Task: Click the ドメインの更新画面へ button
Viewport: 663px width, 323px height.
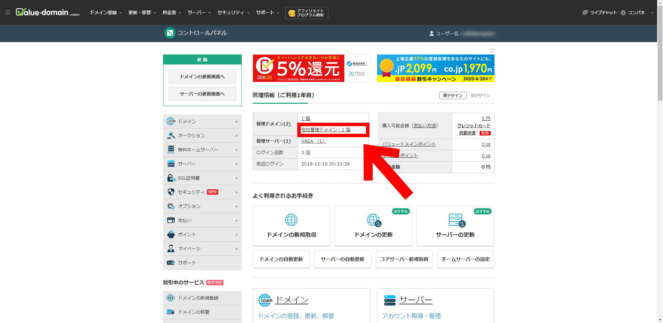Action: pos(202,77)
